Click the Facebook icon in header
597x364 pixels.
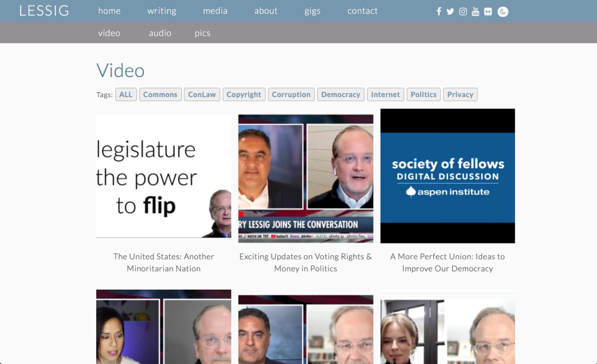point(438,12)
